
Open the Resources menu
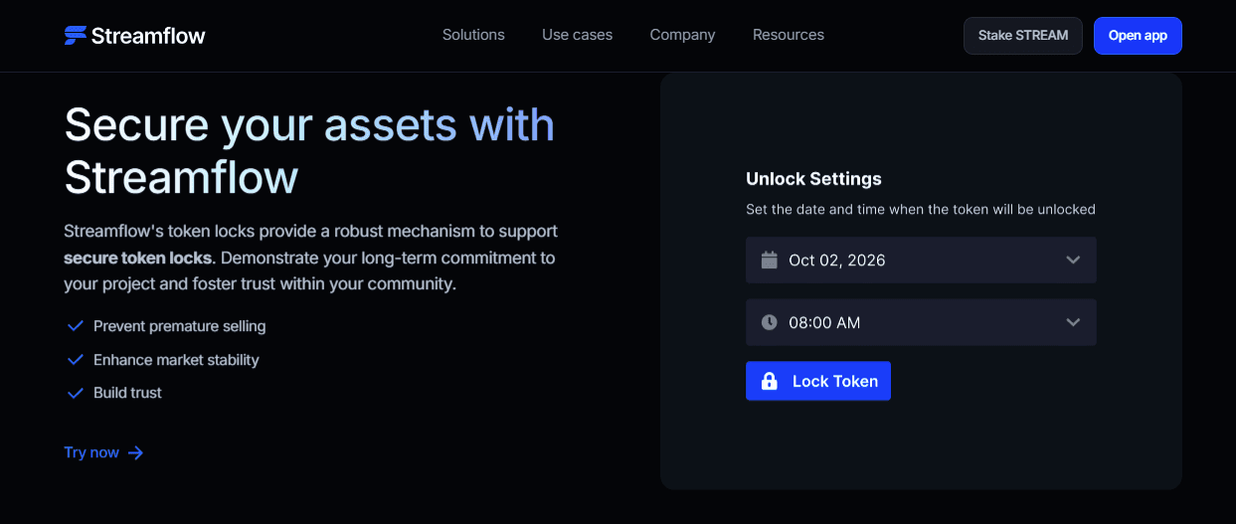tap(789, 35)
